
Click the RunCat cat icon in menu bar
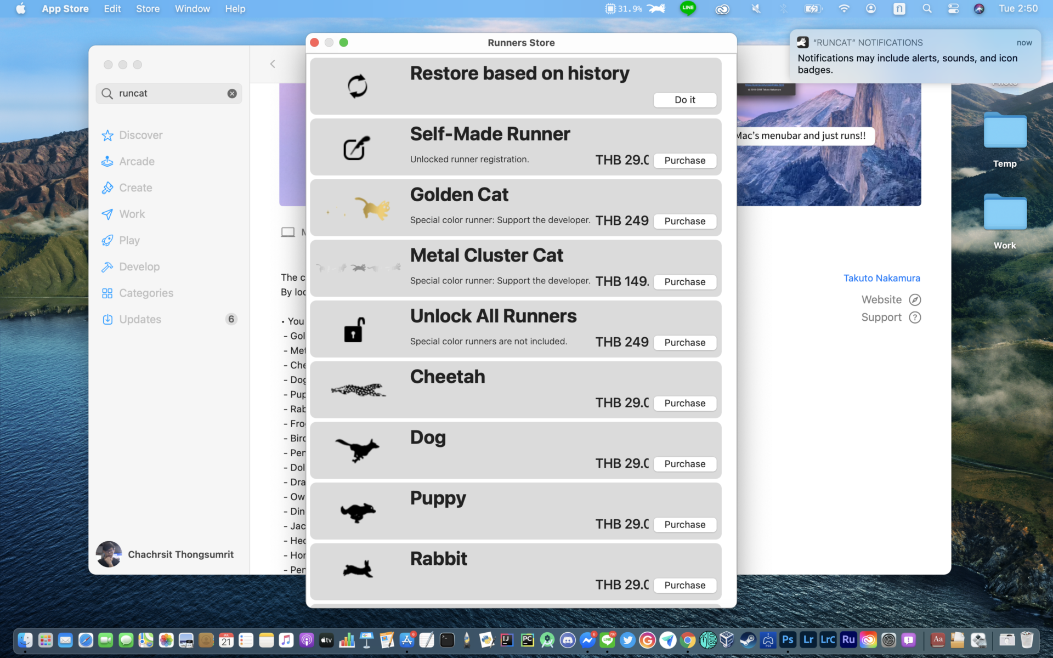pos(656,8)
